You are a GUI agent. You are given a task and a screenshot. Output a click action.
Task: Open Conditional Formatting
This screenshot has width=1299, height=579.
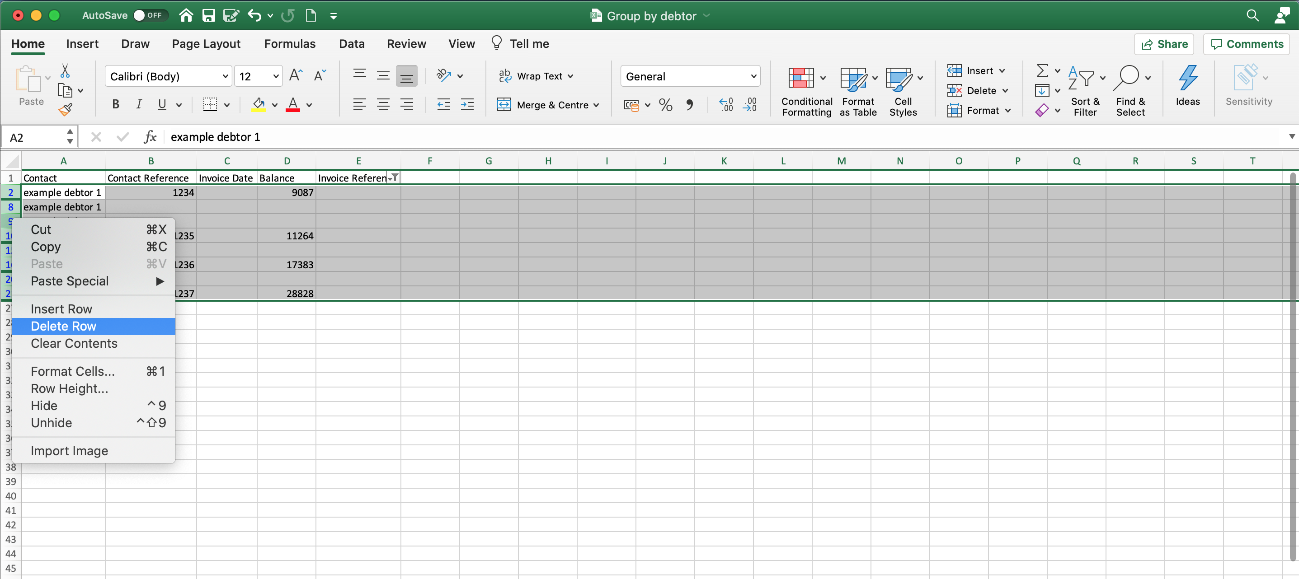[x=806, y=91]
